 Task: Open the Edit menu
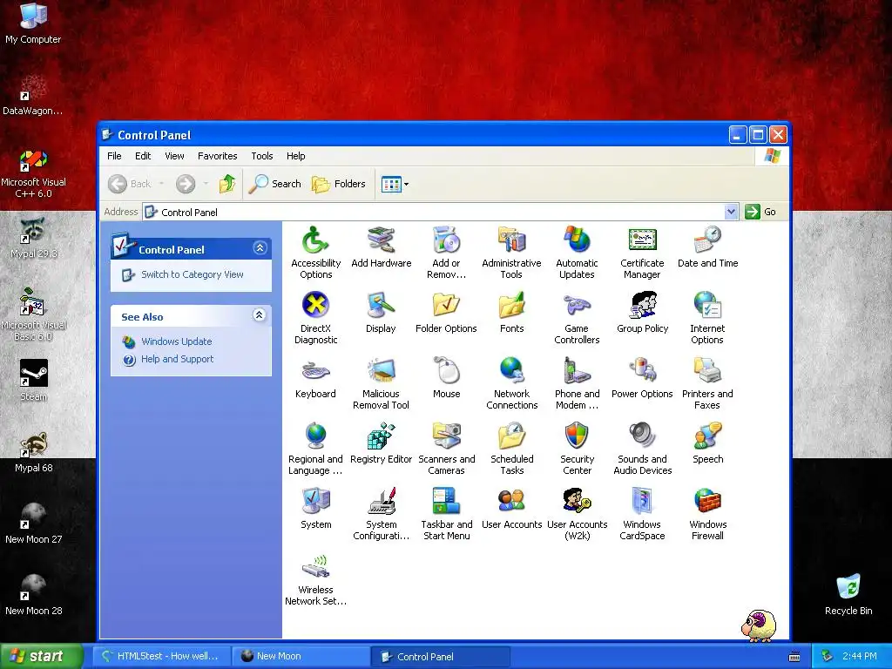143,156
